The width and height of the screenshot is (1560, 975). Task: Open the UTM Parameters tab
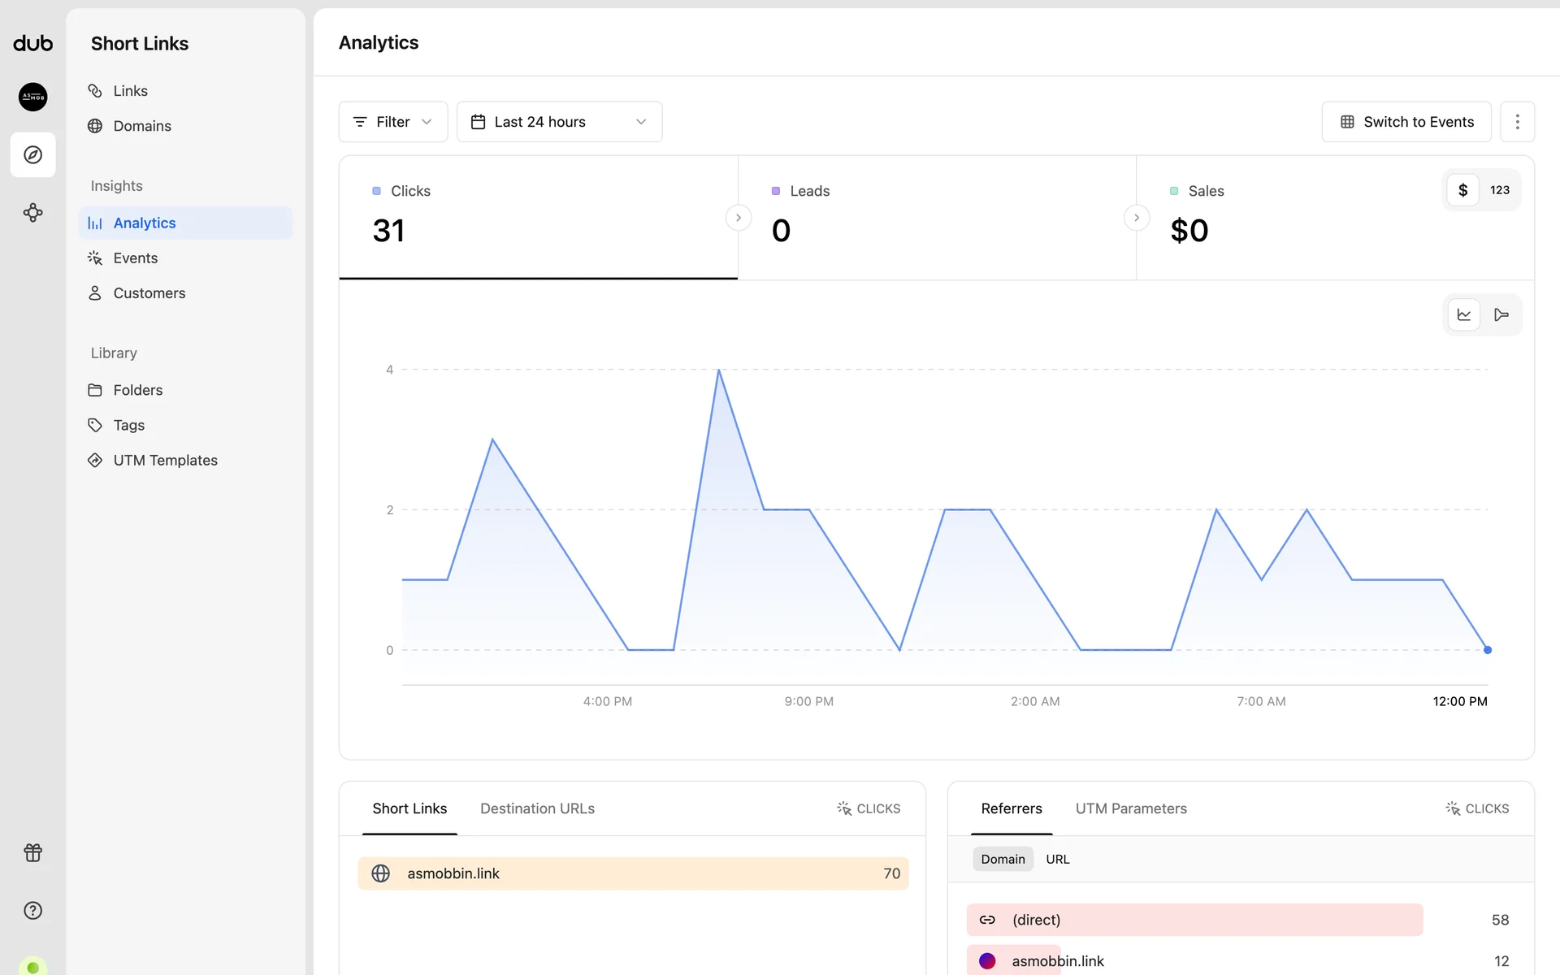[x=1130, y=808]
